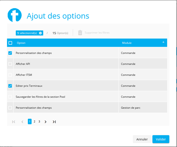The image size is (177, 147).
Task: Clear the 9 sélectionné(s) filter chip
Action: tap(40, 33)
